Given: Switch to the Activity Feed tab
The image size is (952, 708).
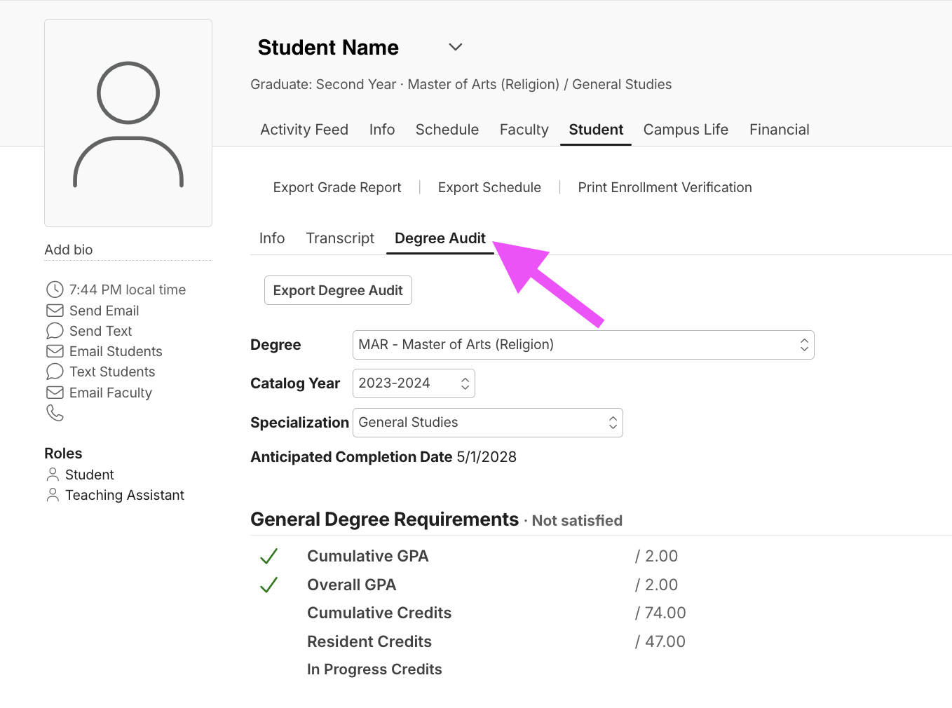Looking at the screenshot, I should click(304, 130).
